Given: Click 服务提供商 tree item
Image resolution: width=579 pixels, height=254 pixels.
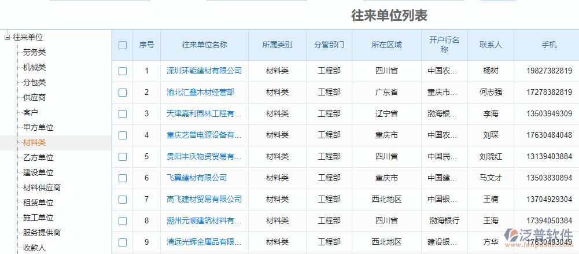Looking at the screenshot, I should 42,233.
